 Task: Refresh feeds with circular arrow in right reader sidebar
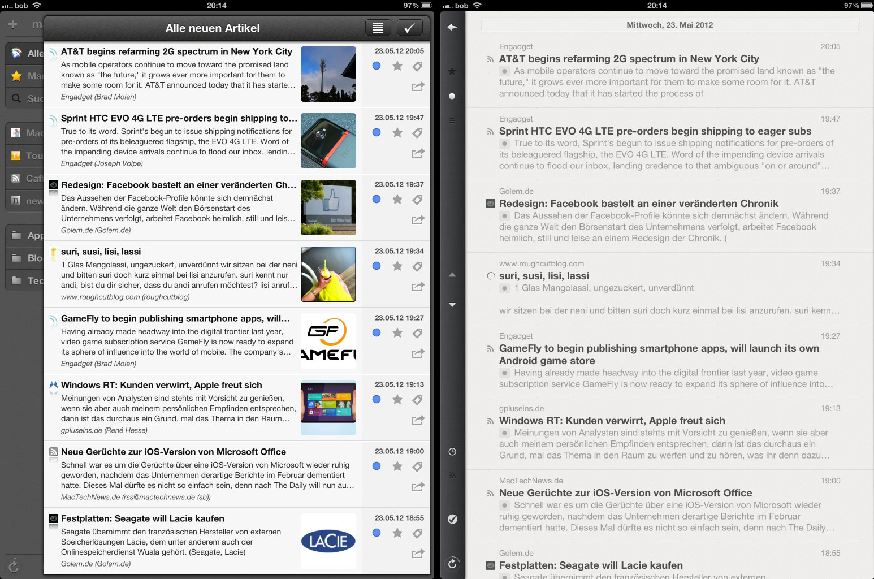pyautogui.click(x=452, y=564)
